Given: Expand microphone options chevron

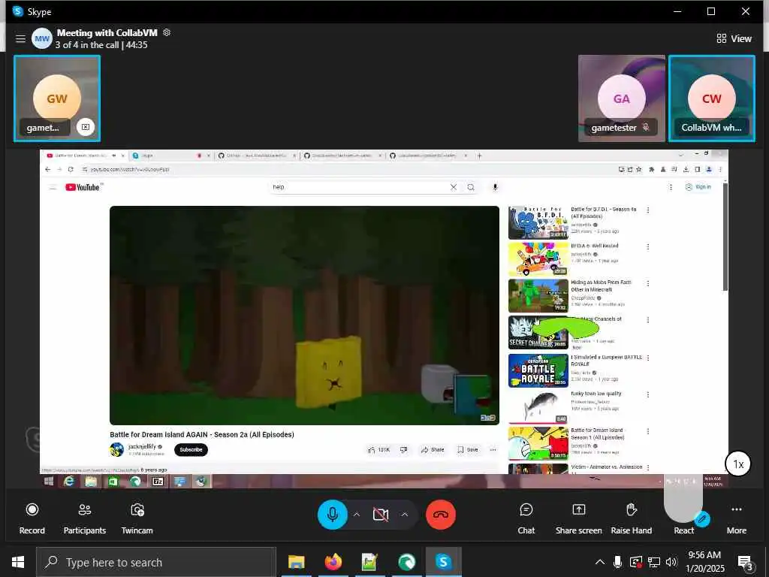Looking at the screenshot, I should pos(357,514).
